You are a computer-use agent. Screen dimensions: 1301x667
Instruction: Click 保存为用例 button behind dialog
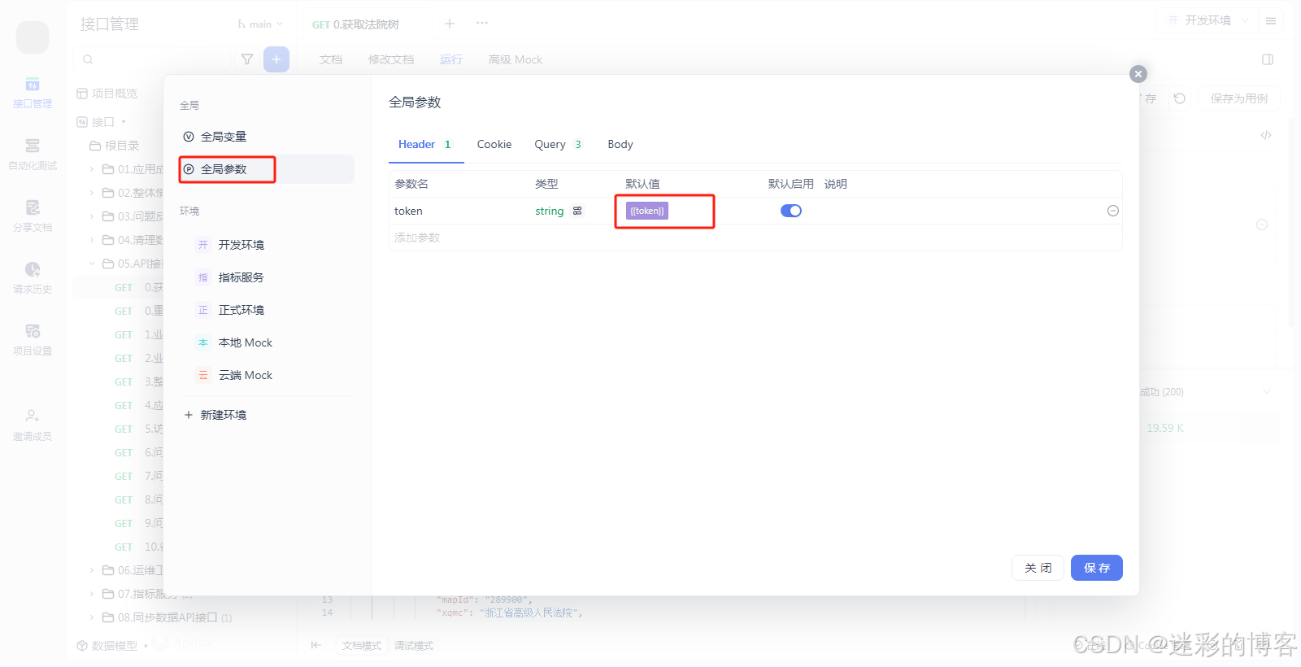tap(1238, 98)
